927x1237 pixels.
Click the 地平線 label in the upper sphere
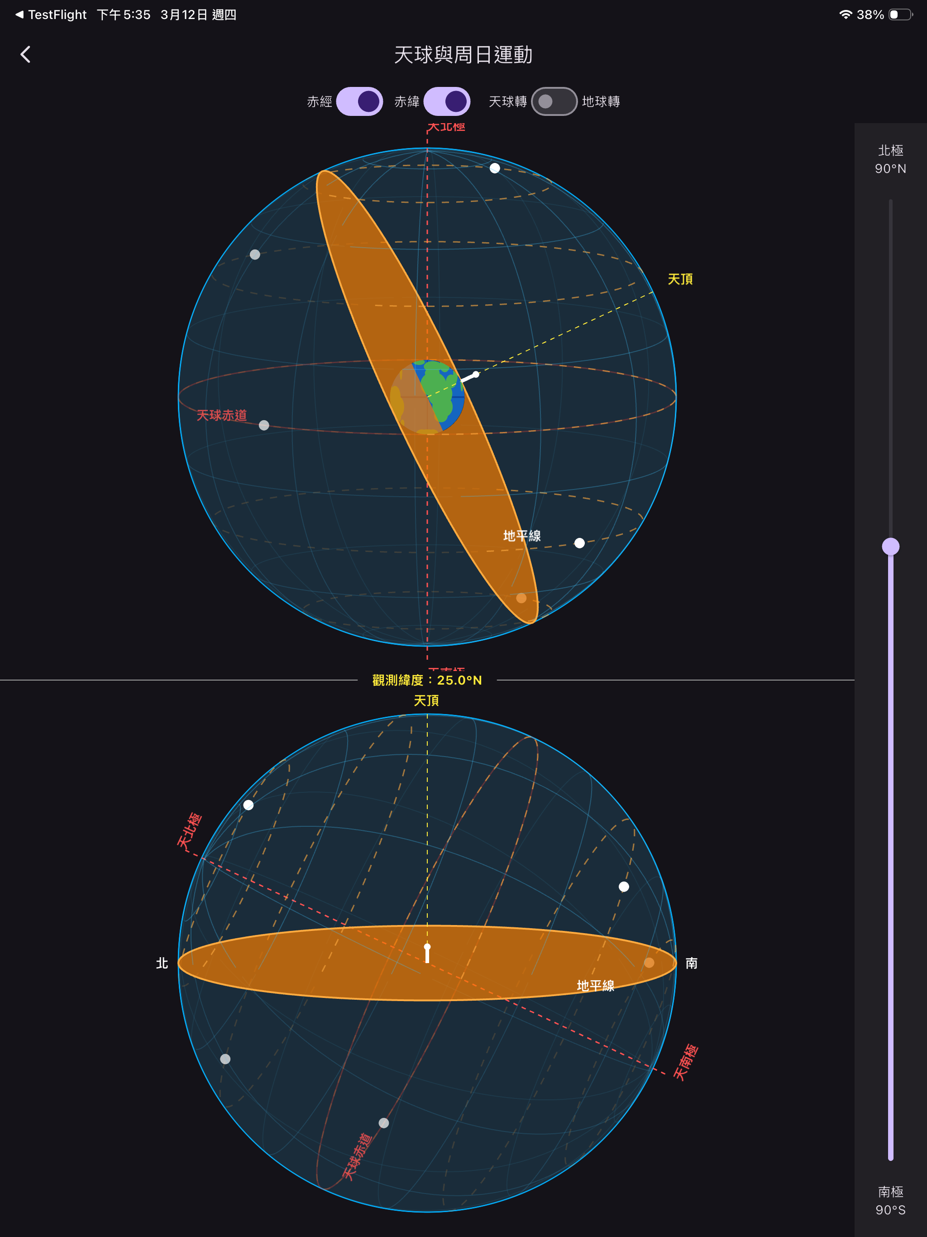tap(521, 536)
